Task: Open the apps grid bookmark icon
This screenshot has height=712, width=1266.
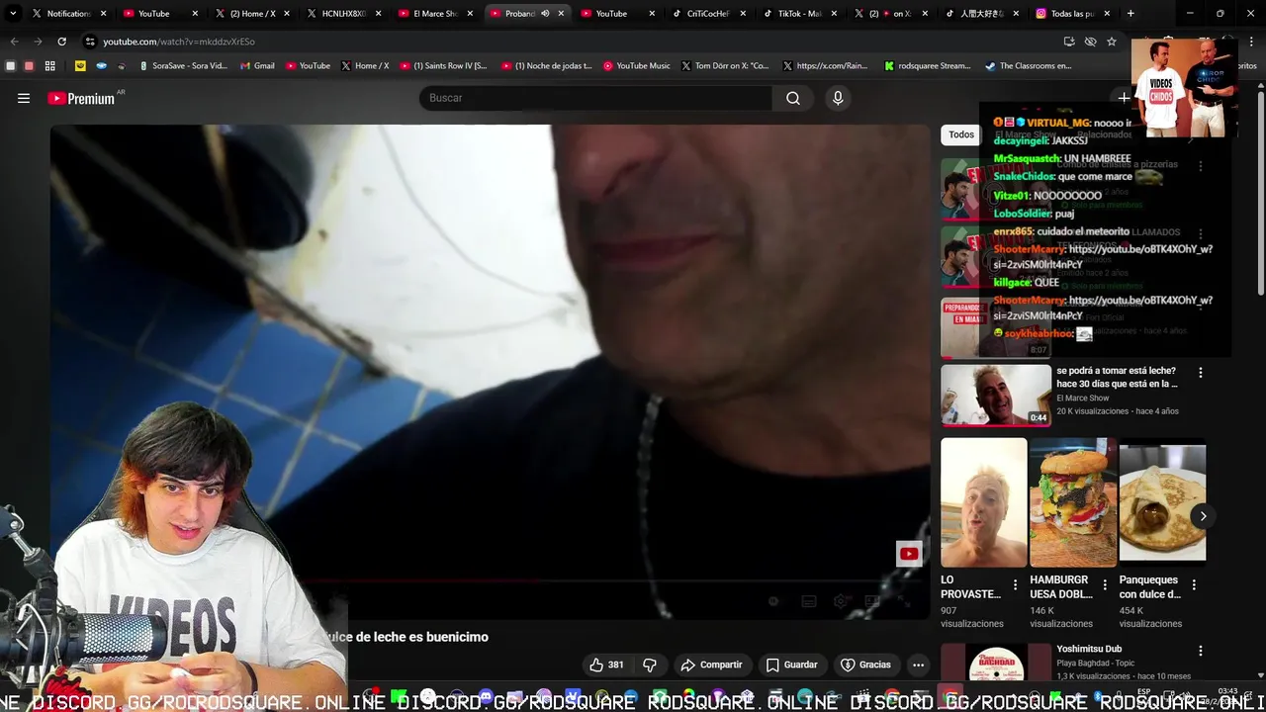Action: (49, 66)
